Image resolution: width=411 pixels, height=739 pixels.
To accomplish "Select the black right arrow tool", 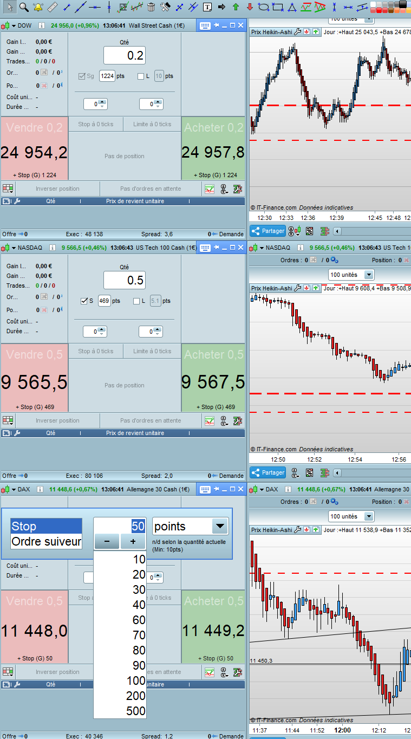I will coord(221,7).
